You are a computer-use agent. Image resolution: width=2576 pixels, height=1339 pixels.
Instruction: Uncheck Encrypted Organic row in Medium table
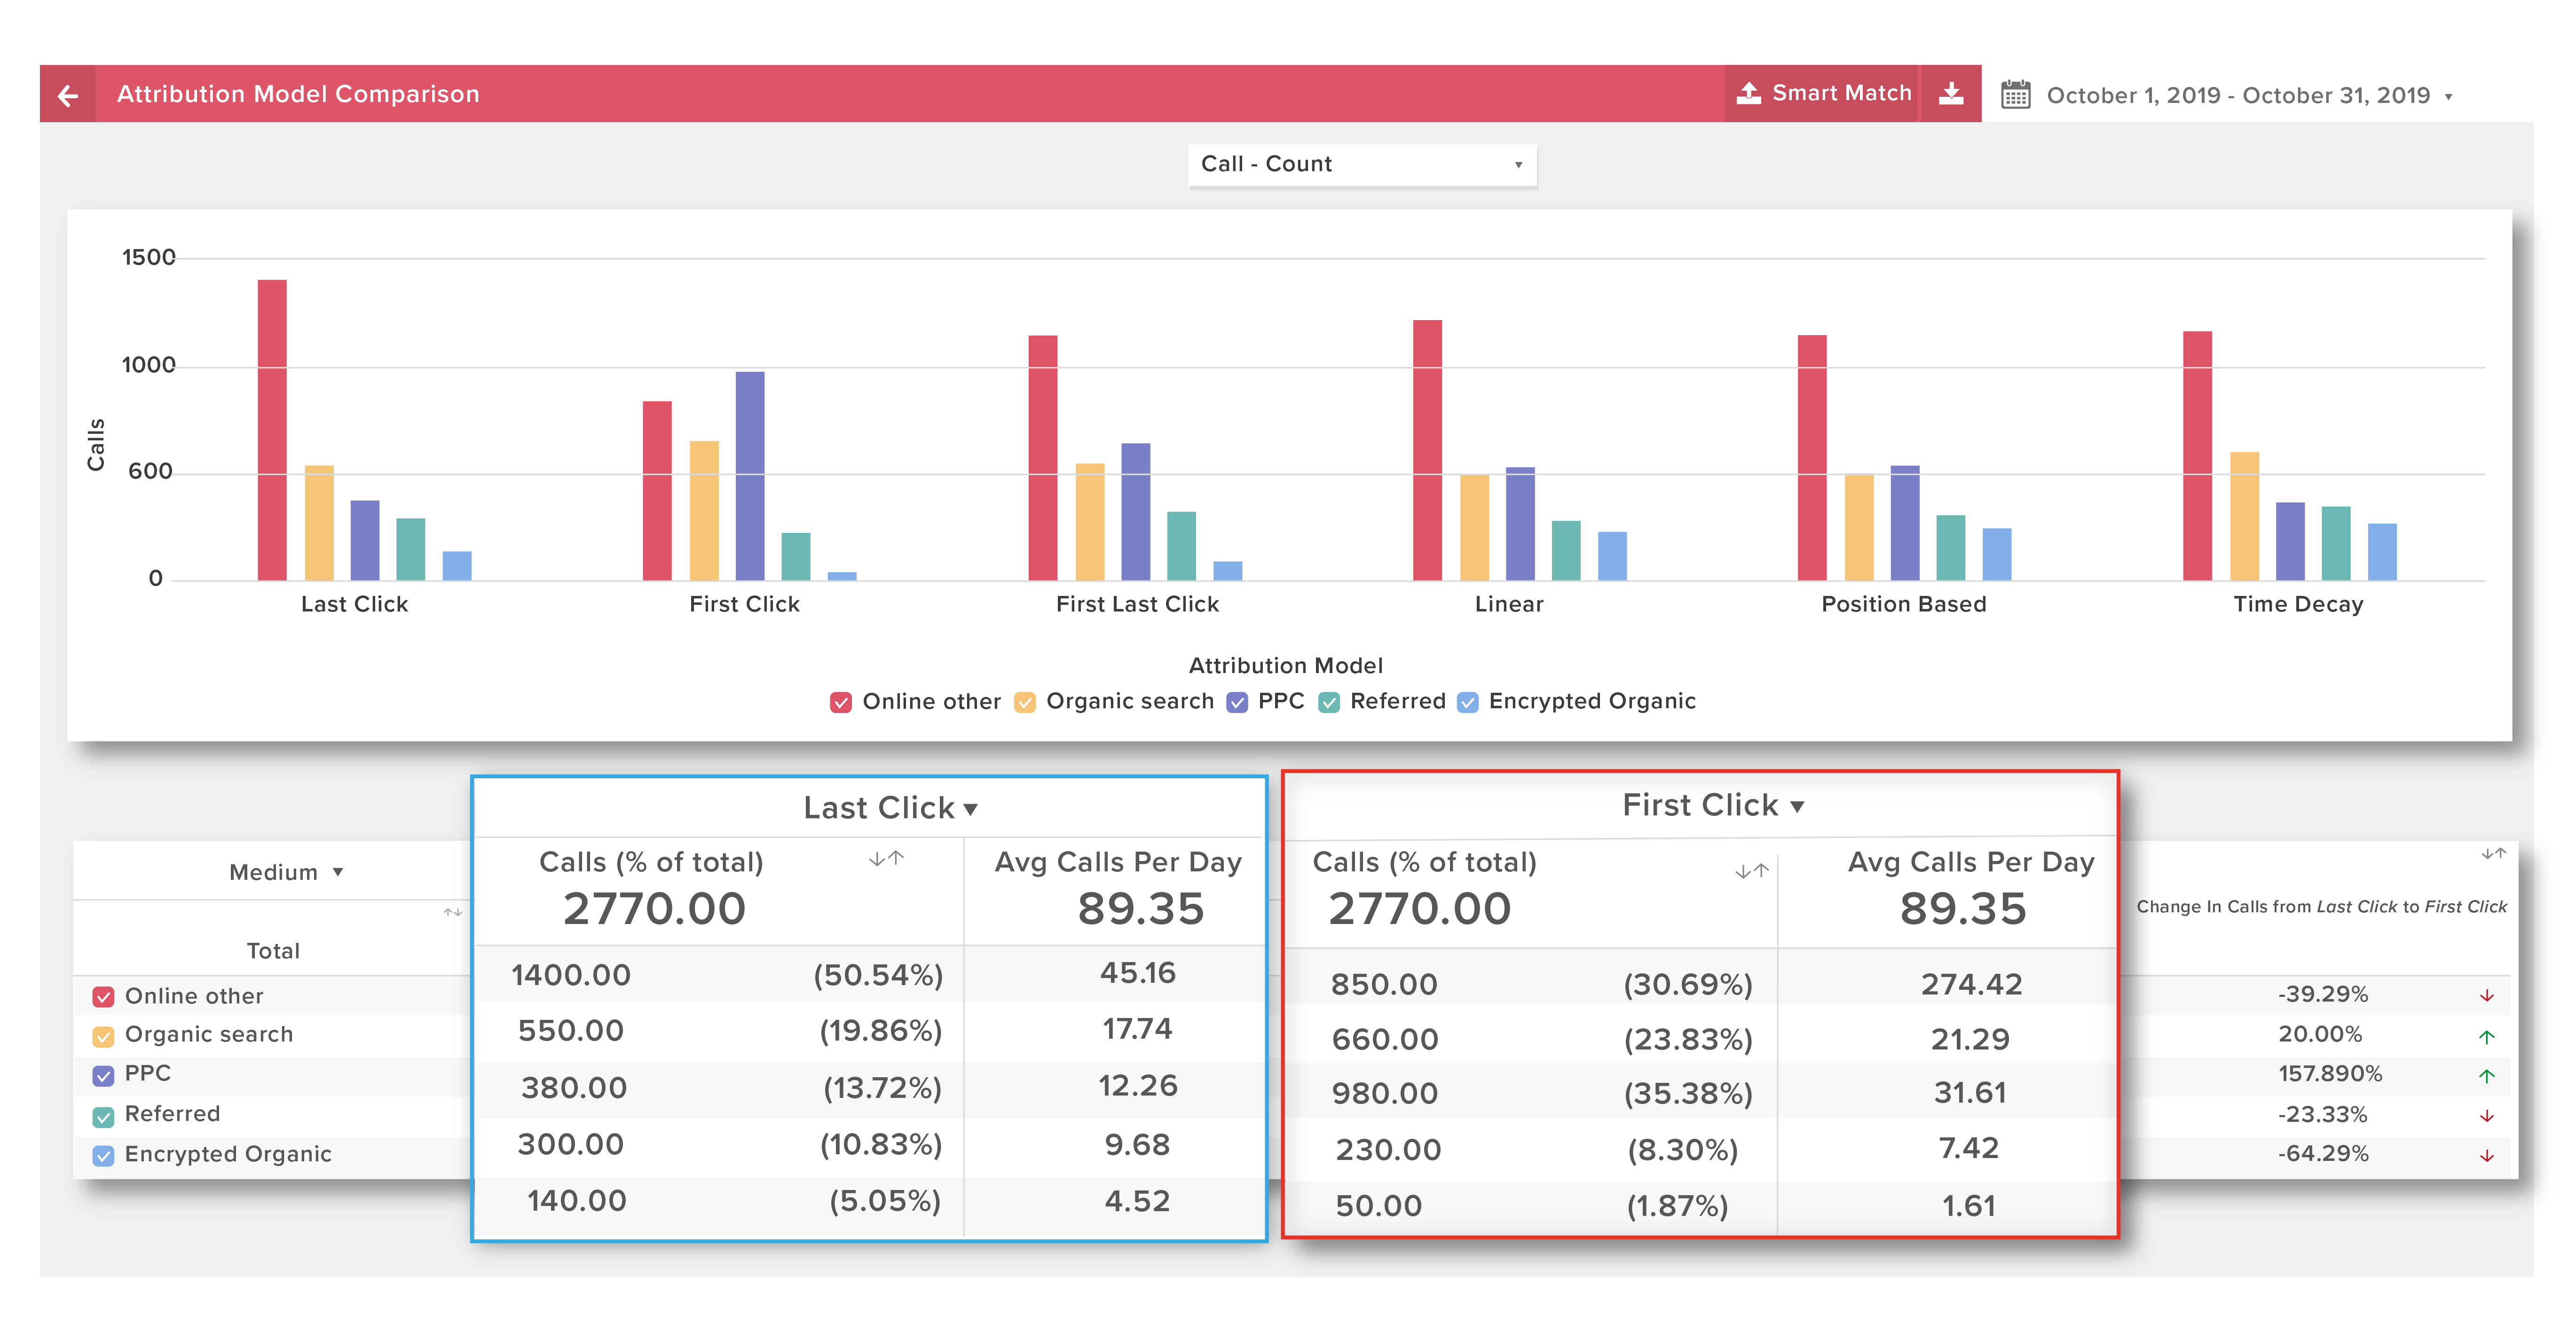pyautogui.click(x=103, y=1156)
